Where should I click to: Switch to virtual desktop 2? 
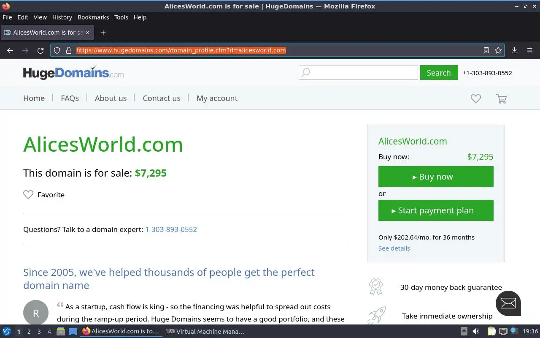pyautogui.click(x=29, y=332)
